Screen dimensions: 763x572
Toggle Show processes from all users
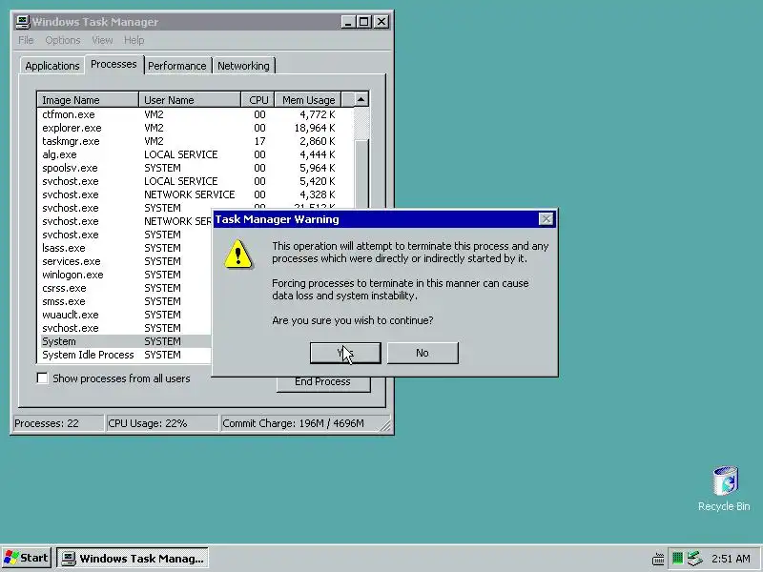click(42, 378)
